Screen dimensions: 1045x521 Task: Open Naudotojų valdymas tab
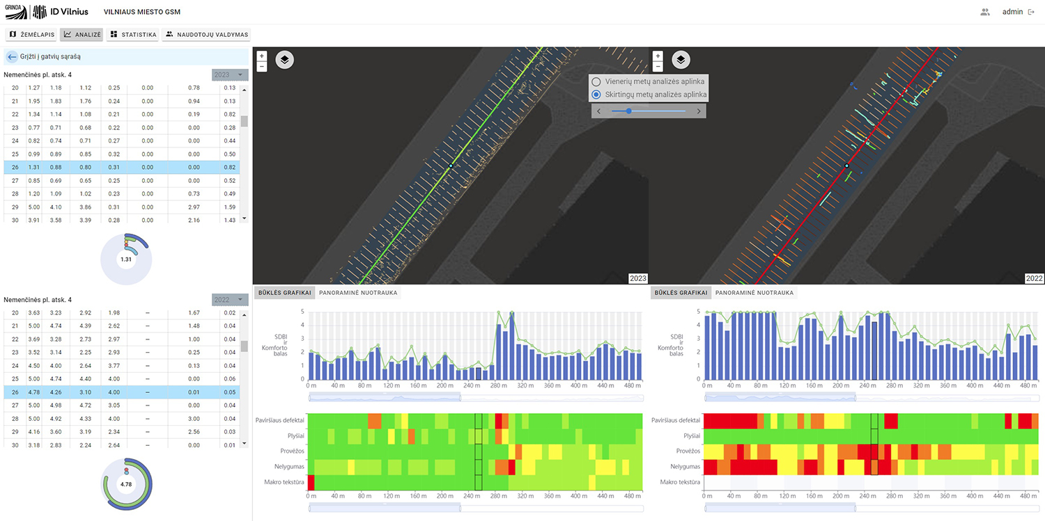(x=206, y=34)
